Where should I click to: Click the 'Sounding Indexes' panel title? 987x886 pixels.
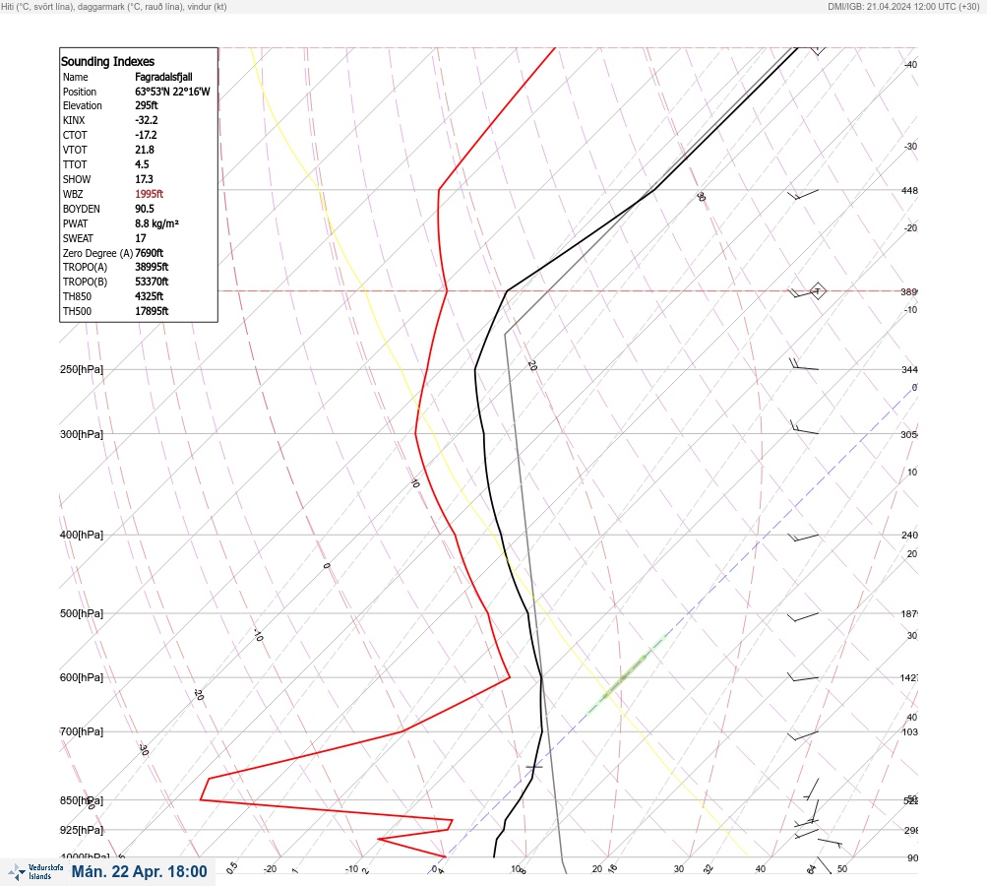[x=107, y=62]
